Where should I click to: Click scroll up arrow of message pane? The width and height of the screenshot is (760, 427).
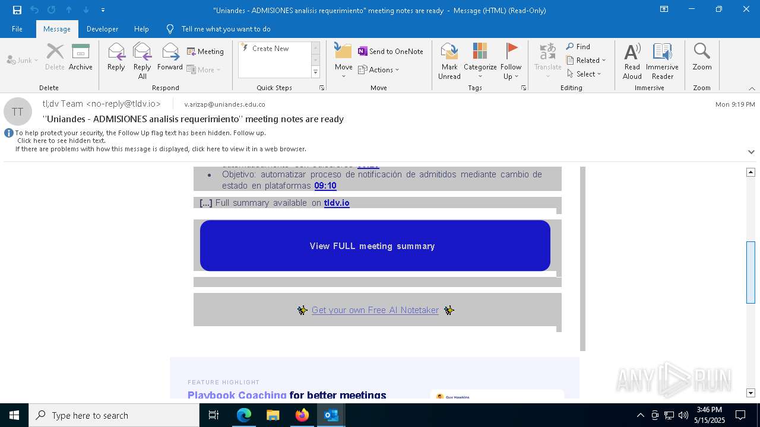(750, 172)
